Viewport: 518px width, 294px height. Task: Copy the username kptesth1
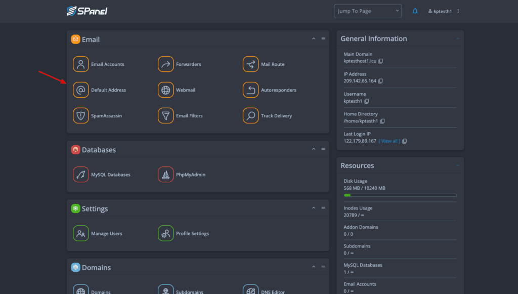pyautogui.click(x=367, y=101)
